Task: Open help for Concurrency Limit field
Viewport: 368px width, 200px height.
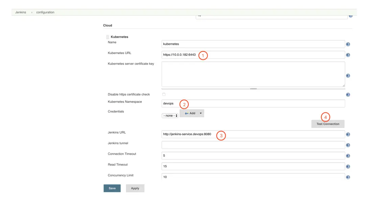Action: pyautogui.click(x=348, y=177)
